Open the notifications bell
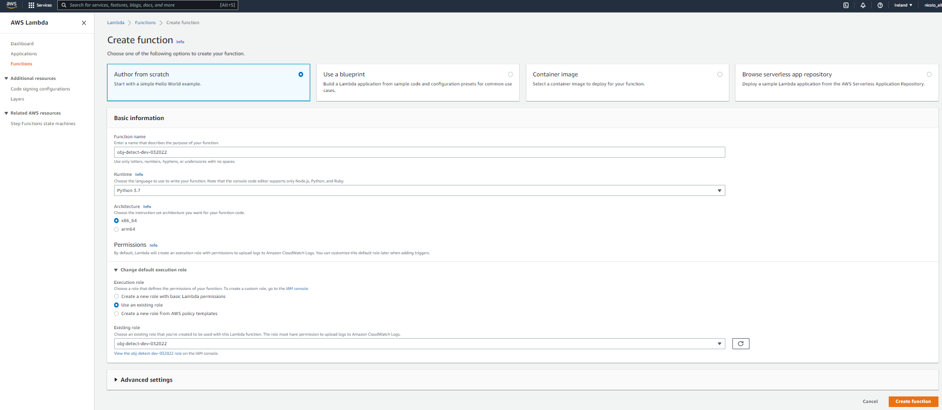The width and height of the screenshot is (942, 410). click(x=863, y=5)
